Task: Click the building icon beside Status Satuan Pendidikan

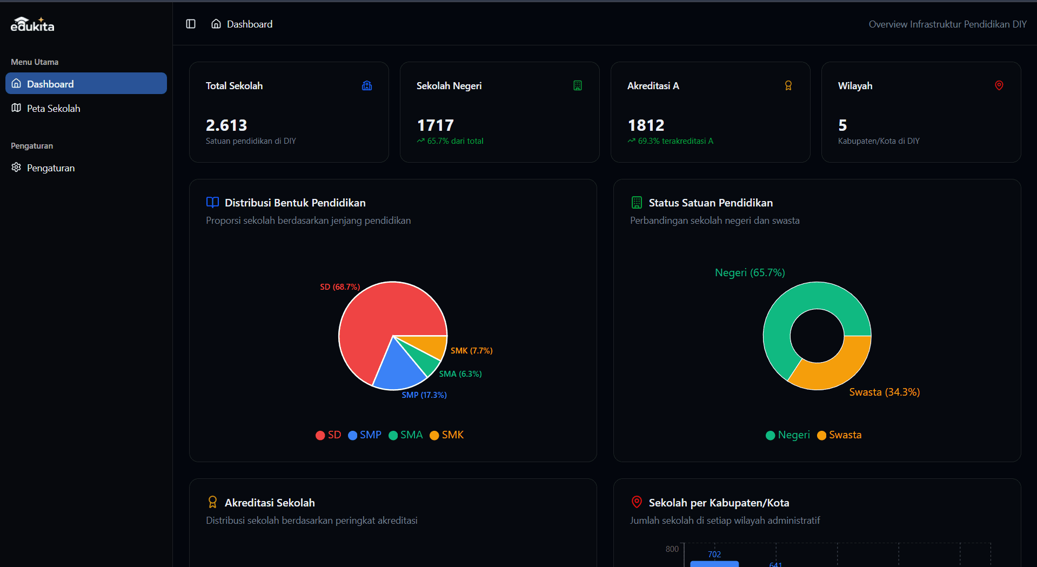Action: (637, 203)
